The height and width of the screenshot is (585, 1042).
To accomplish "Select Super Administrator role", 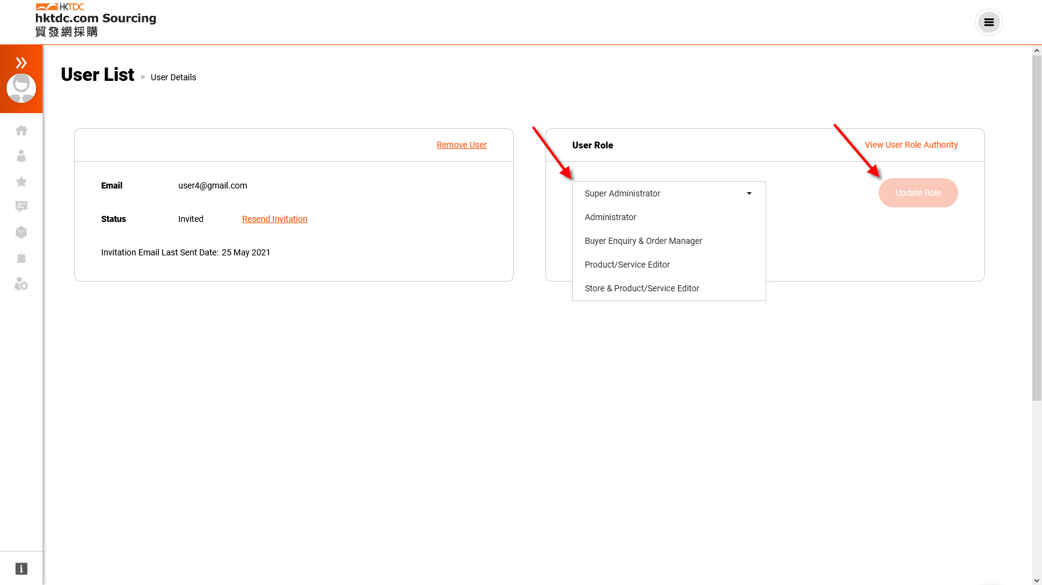I will tap(669, 193).
